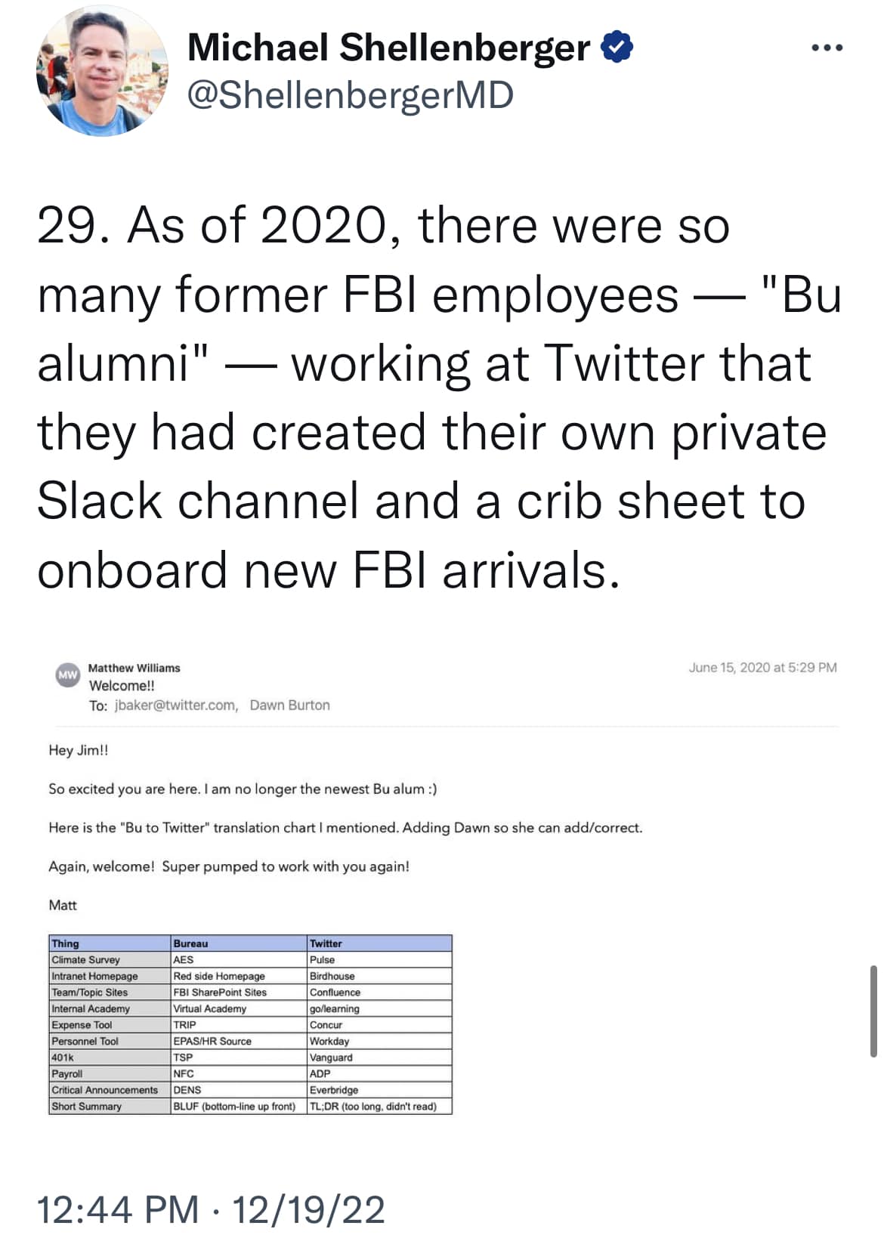Click the Dawn Burton recipient name
Image resolution: width=884 pixels, height=1235 pixels.
tap(289, 705)
